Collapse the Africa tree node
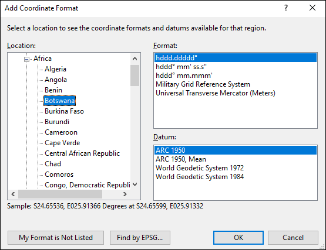 pos(26,59)
